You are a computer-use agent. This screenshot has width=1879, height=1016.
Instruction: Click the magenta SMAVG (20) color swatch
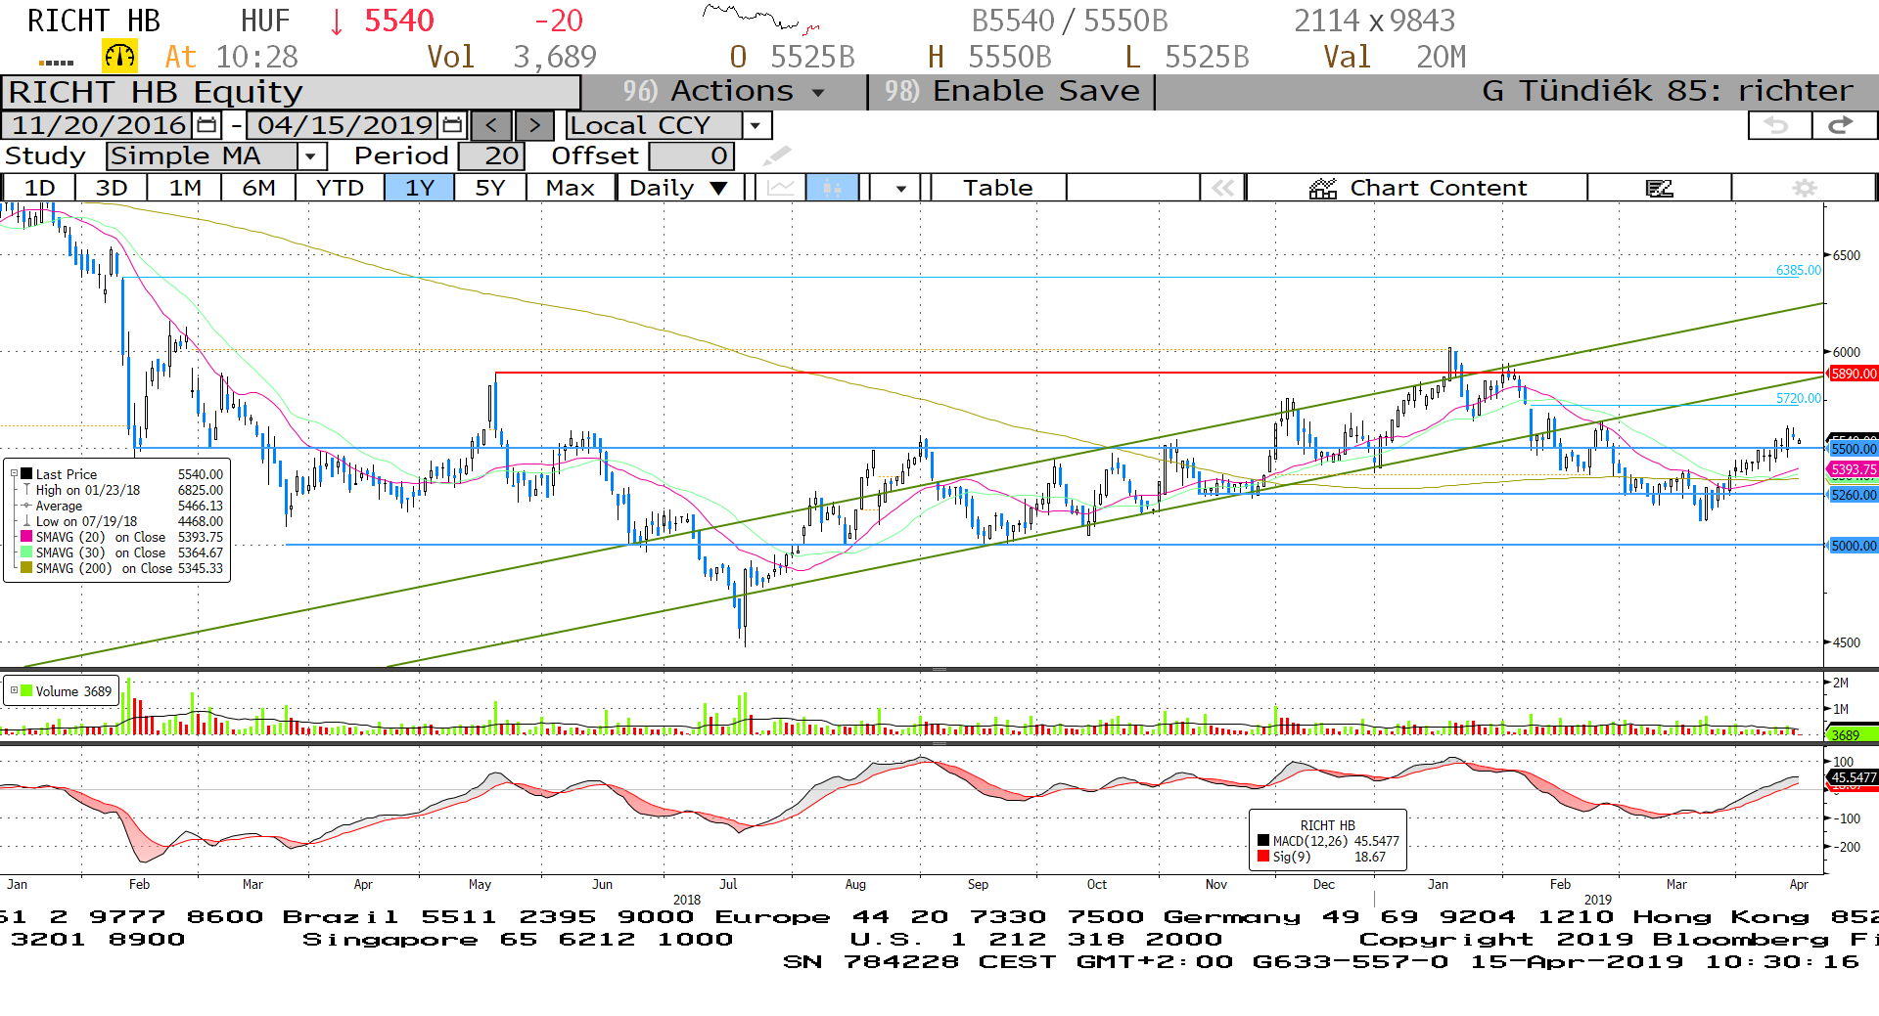(x=27, y=537)
